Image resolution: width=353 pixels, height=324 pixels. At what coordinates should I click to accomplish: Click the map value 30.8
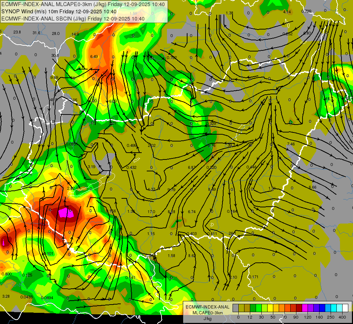55,55
